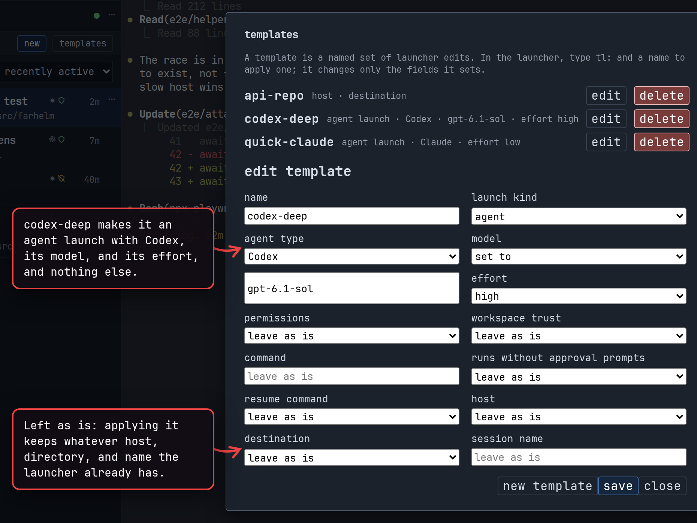Select the 7m session row in the sidebar
Image resolution: width=697 pixels, height=523 pixels.
[60, 147]
